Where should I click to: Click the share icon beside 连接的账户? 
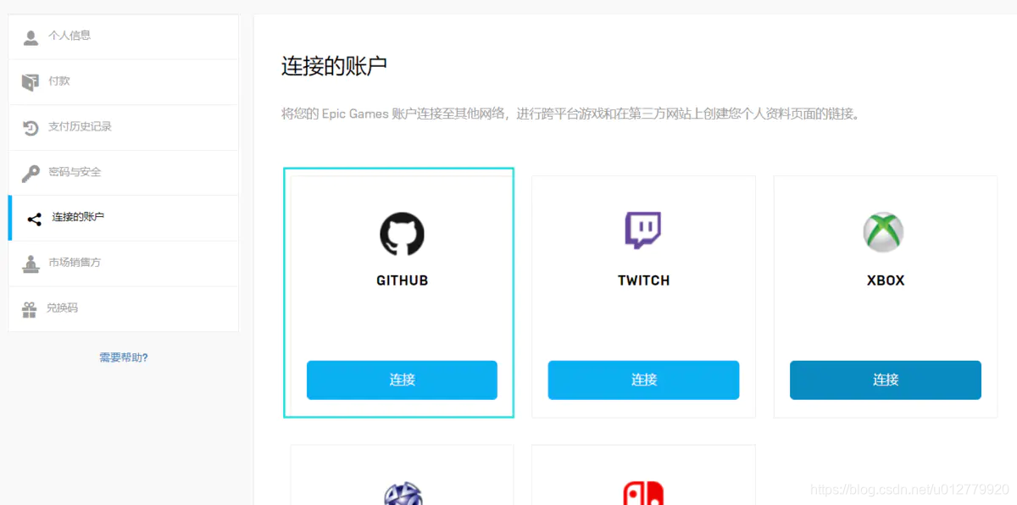point(34,219)
